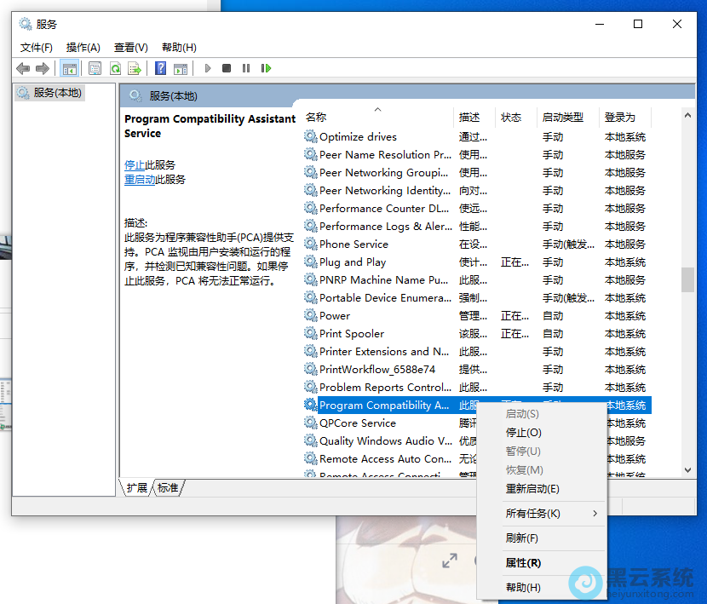The height and width of the screenshot is (604, 707).
Task: Choose 属性(R) in the context menu
Action: pos(523,563)
